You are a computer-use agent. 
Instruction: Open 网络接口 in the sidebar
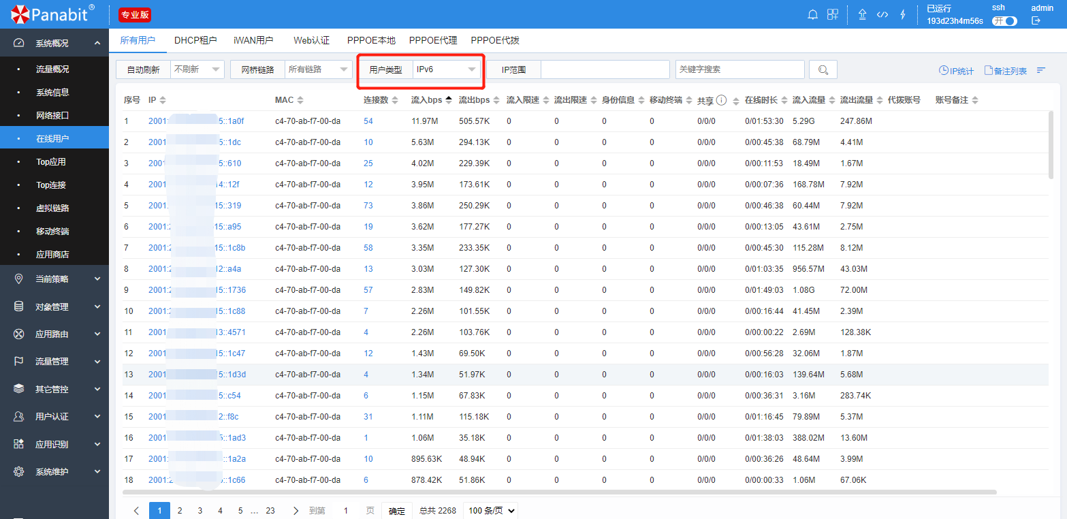[52, 116]
